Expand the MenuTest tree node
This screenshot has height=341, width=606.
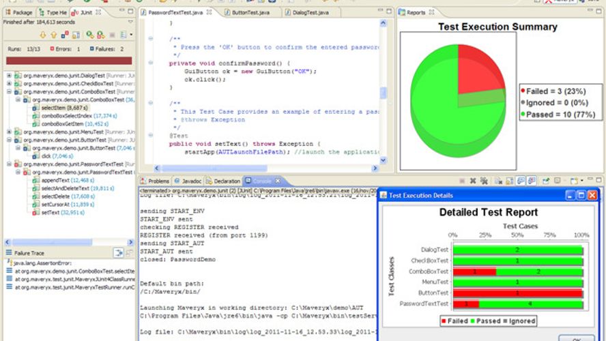pyautogui.click(x=9, y=132)
